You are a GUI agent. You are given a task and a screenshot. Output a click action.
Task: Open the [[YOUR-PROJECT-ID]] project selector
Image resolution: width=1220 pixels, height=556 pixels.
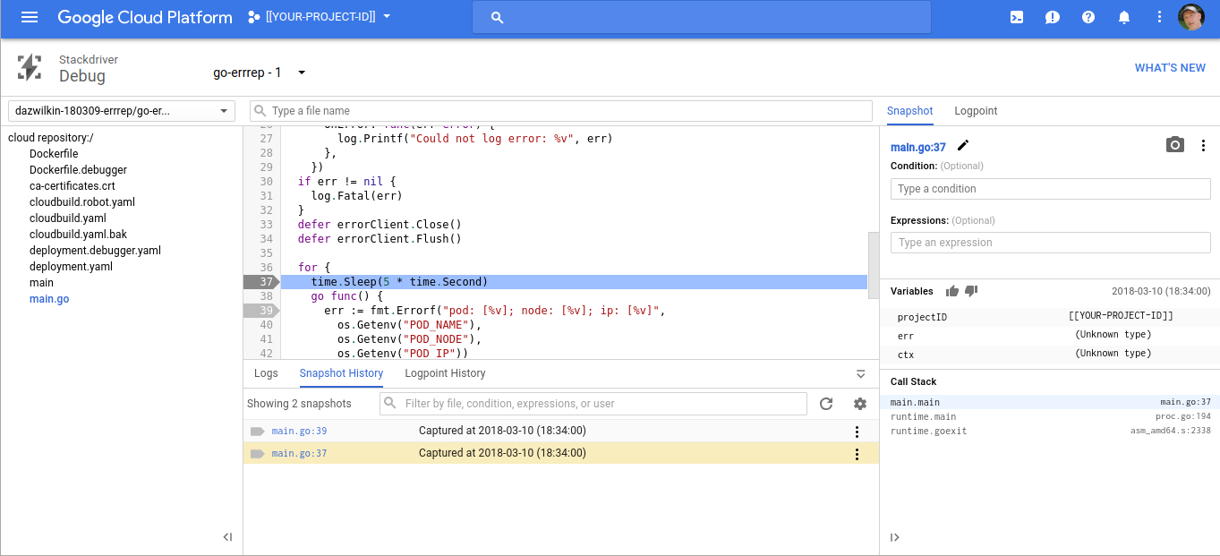click(x=322, y=16)
